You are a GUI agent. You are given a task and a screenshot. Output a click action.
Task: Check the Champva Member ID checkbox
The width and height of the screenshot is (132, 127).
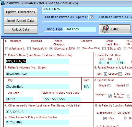[x=78, y=48]
